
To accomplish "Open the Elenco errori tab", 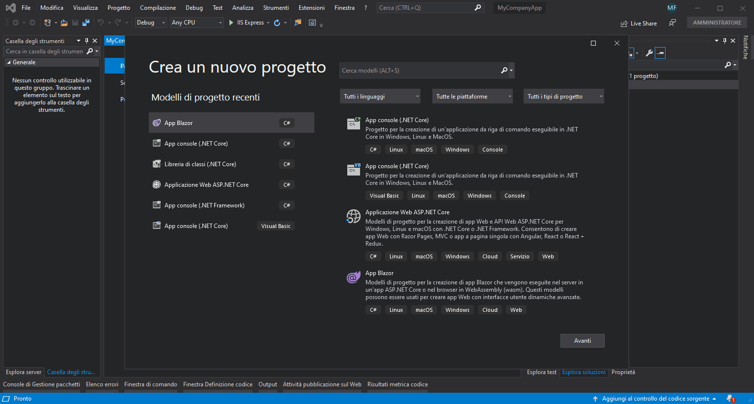I will tap(102, 384).
